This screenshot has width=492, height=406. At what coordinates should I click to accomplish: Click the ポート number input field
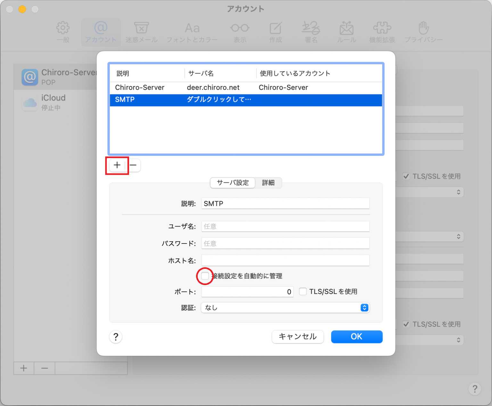coord(247,291)
